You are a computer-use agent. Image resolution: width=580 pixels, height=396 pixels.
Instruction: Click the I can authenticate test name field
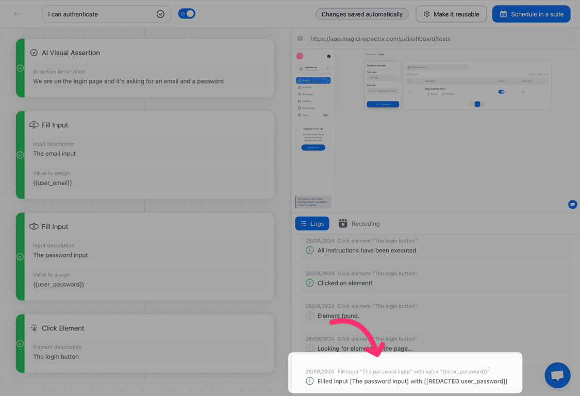click(x=107, y=14)
